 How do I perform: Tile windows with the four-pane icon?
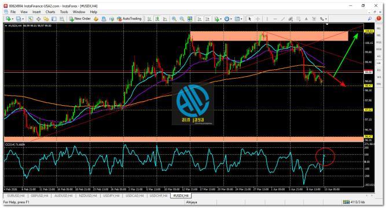click(x=190, y=19)
